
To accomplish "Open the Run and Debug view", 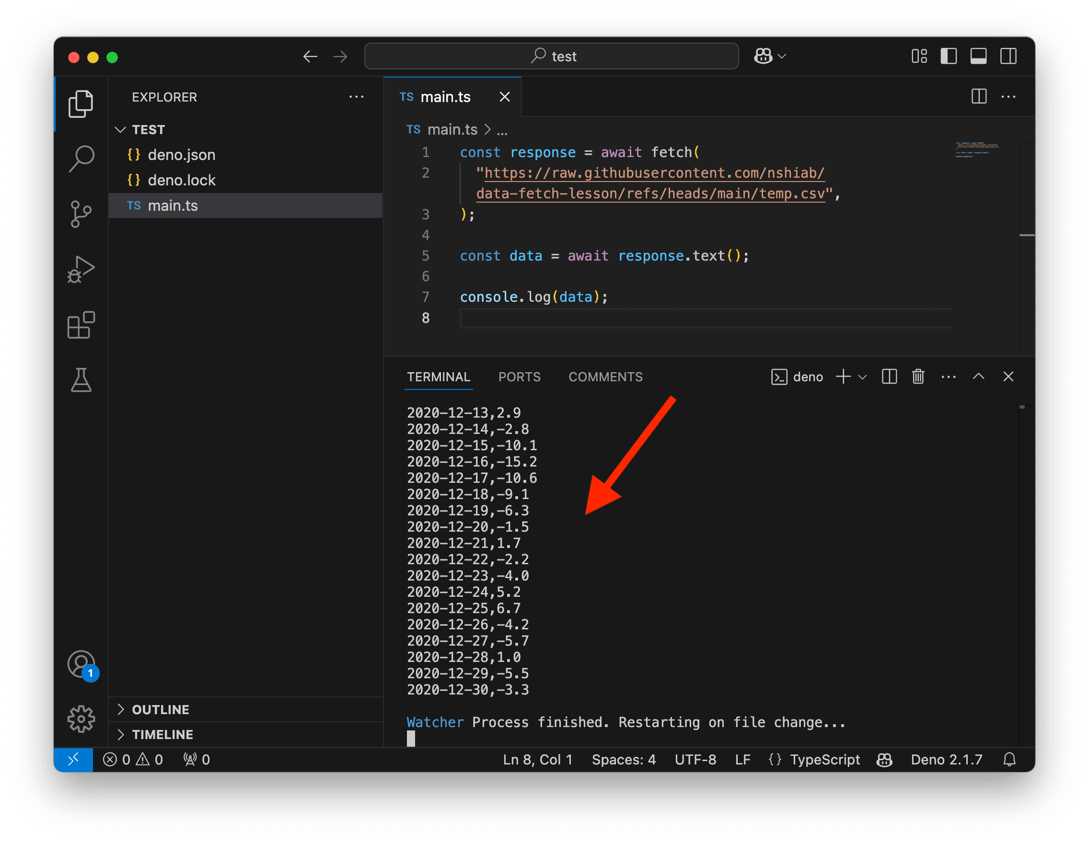I will 81,270.
